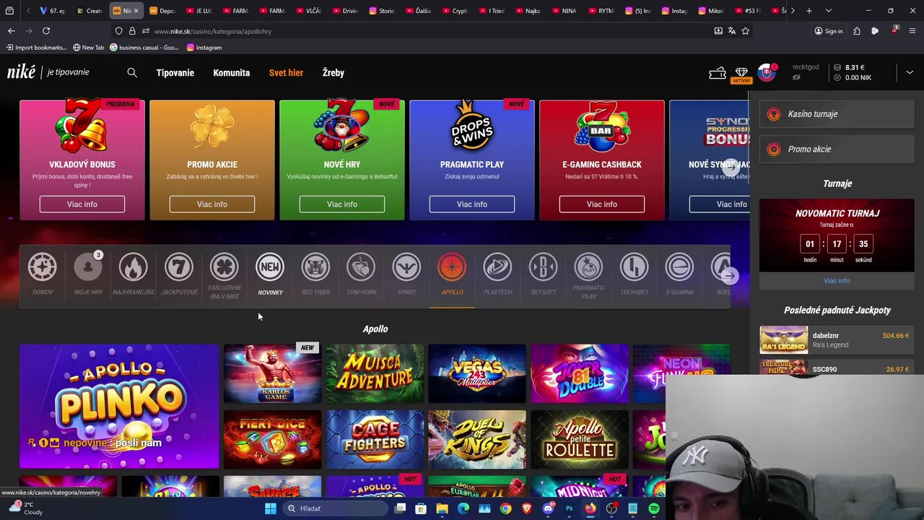Click Viac info under Promo akcie banner

coord(212,204)
